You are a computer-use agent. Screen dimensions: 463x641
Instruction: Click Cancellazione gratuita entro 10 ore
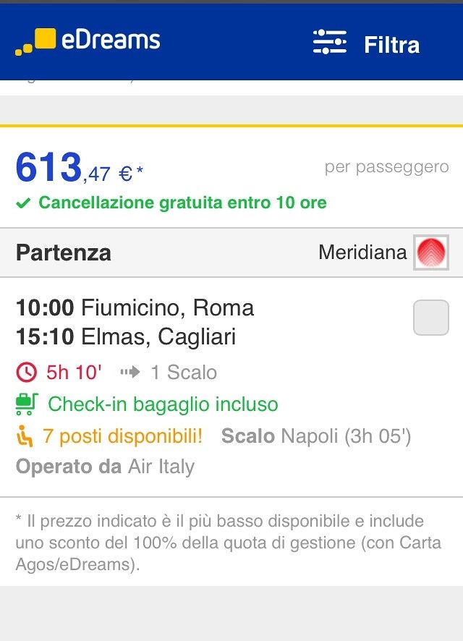[x=182, y=203]
